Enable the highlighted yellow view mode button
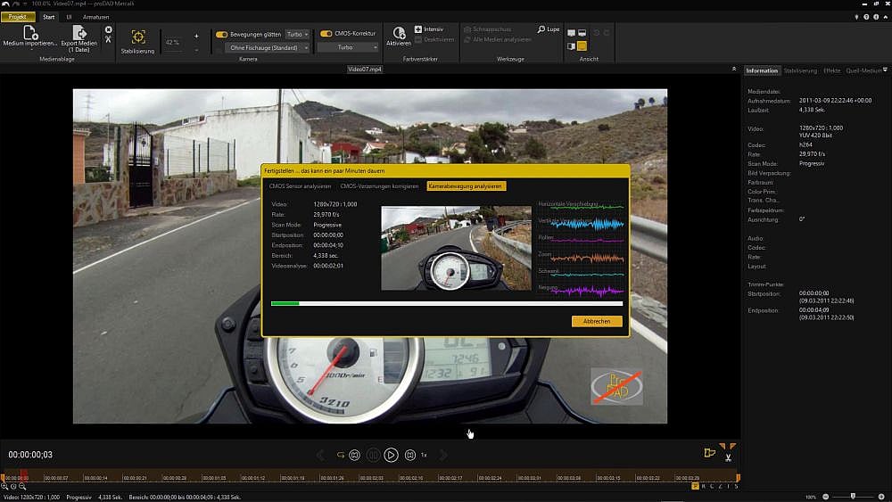Screen dimensions: 892x502 tap(582, 45)
